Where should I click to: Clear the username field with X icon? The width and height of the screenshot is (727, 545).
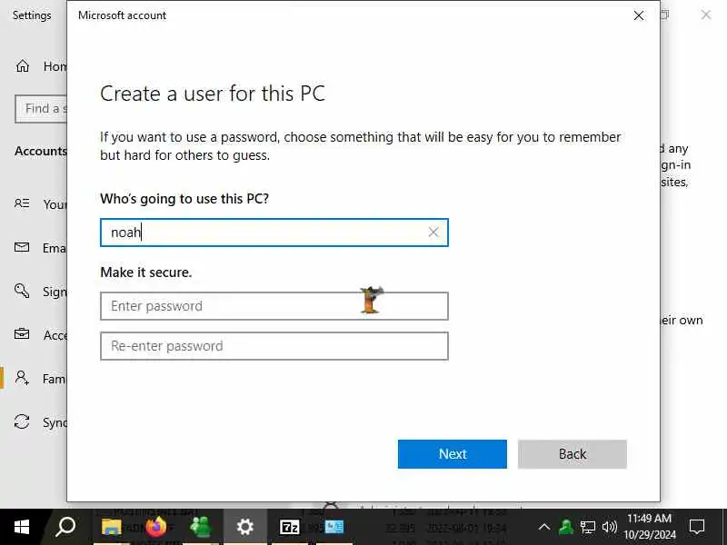(433, 233)
